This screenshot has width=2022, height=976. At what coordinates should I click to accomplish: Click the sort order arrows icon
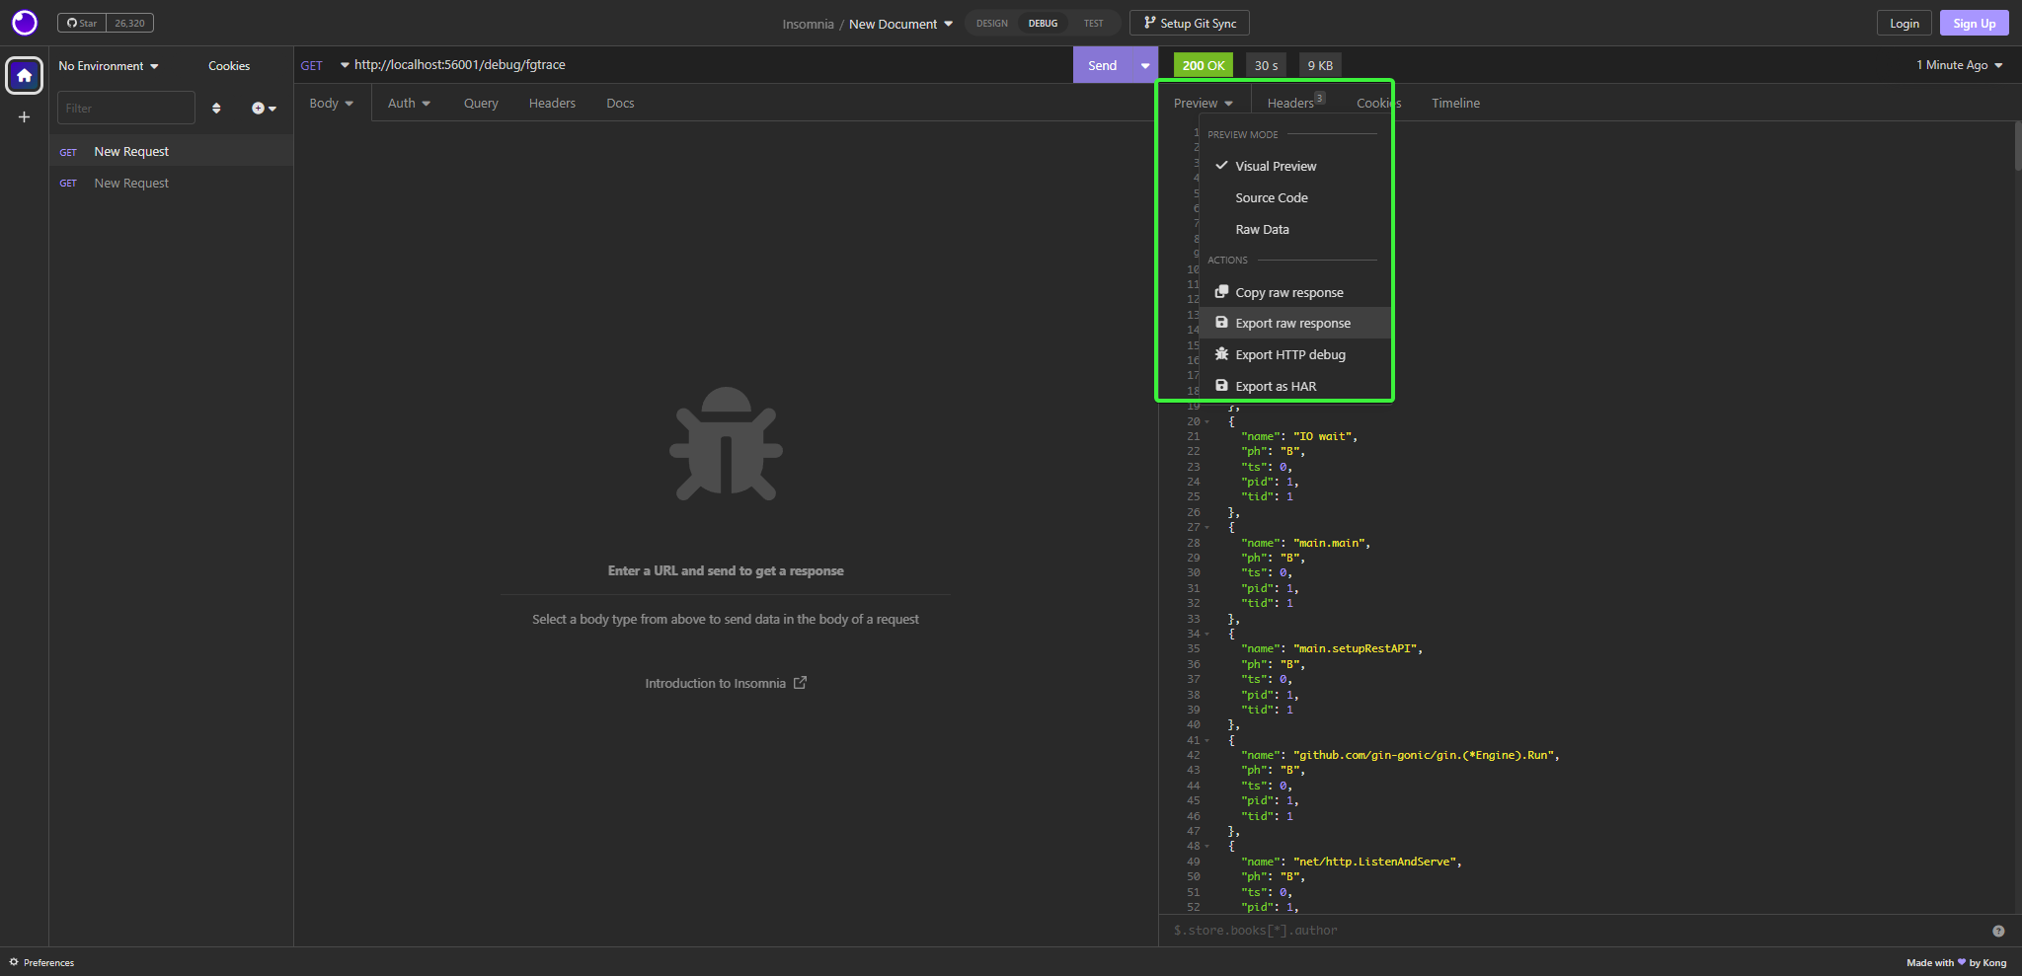point(216,109)
